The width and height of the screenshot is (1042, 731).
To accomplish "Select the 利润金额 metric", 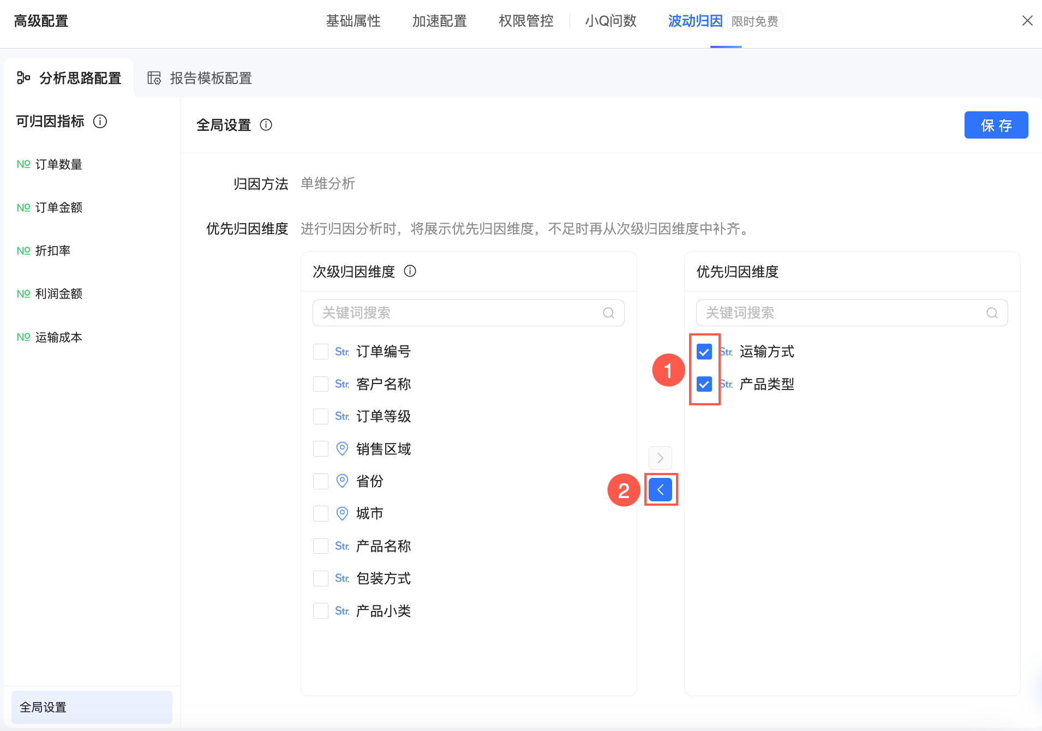I will [x=58, y=293].
